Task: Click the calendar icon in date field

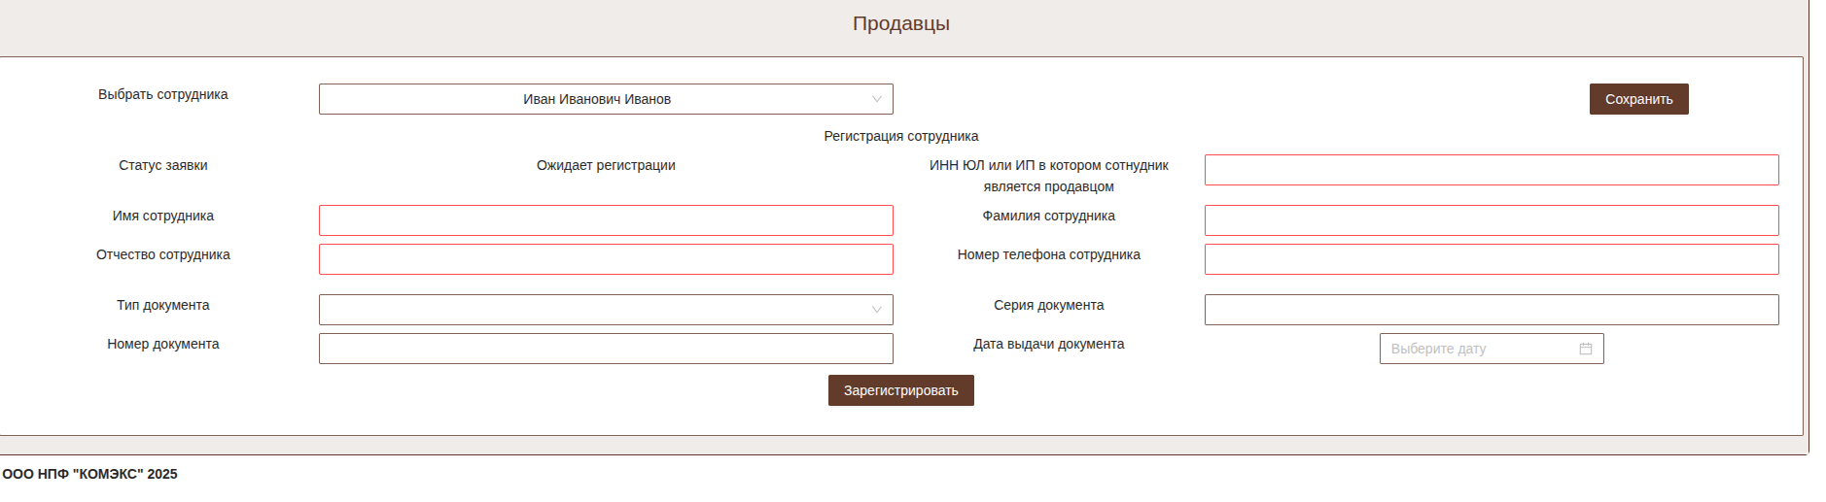Action: point(1586,349)
